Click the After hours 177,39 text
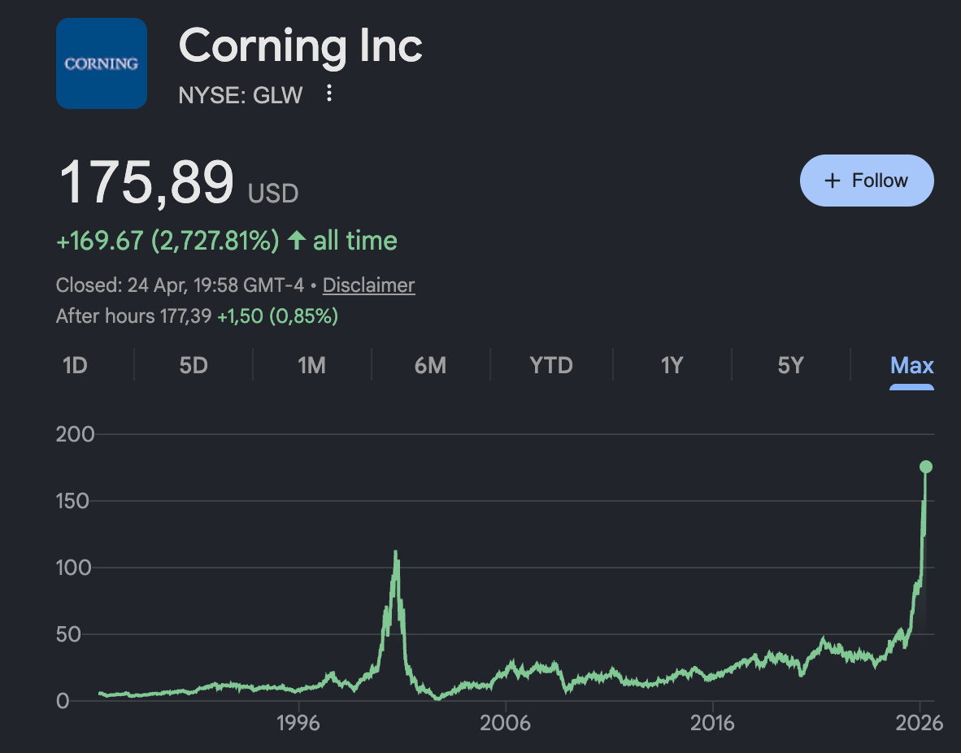The height and width of the screenshot is (753, 961). (133, 316)
